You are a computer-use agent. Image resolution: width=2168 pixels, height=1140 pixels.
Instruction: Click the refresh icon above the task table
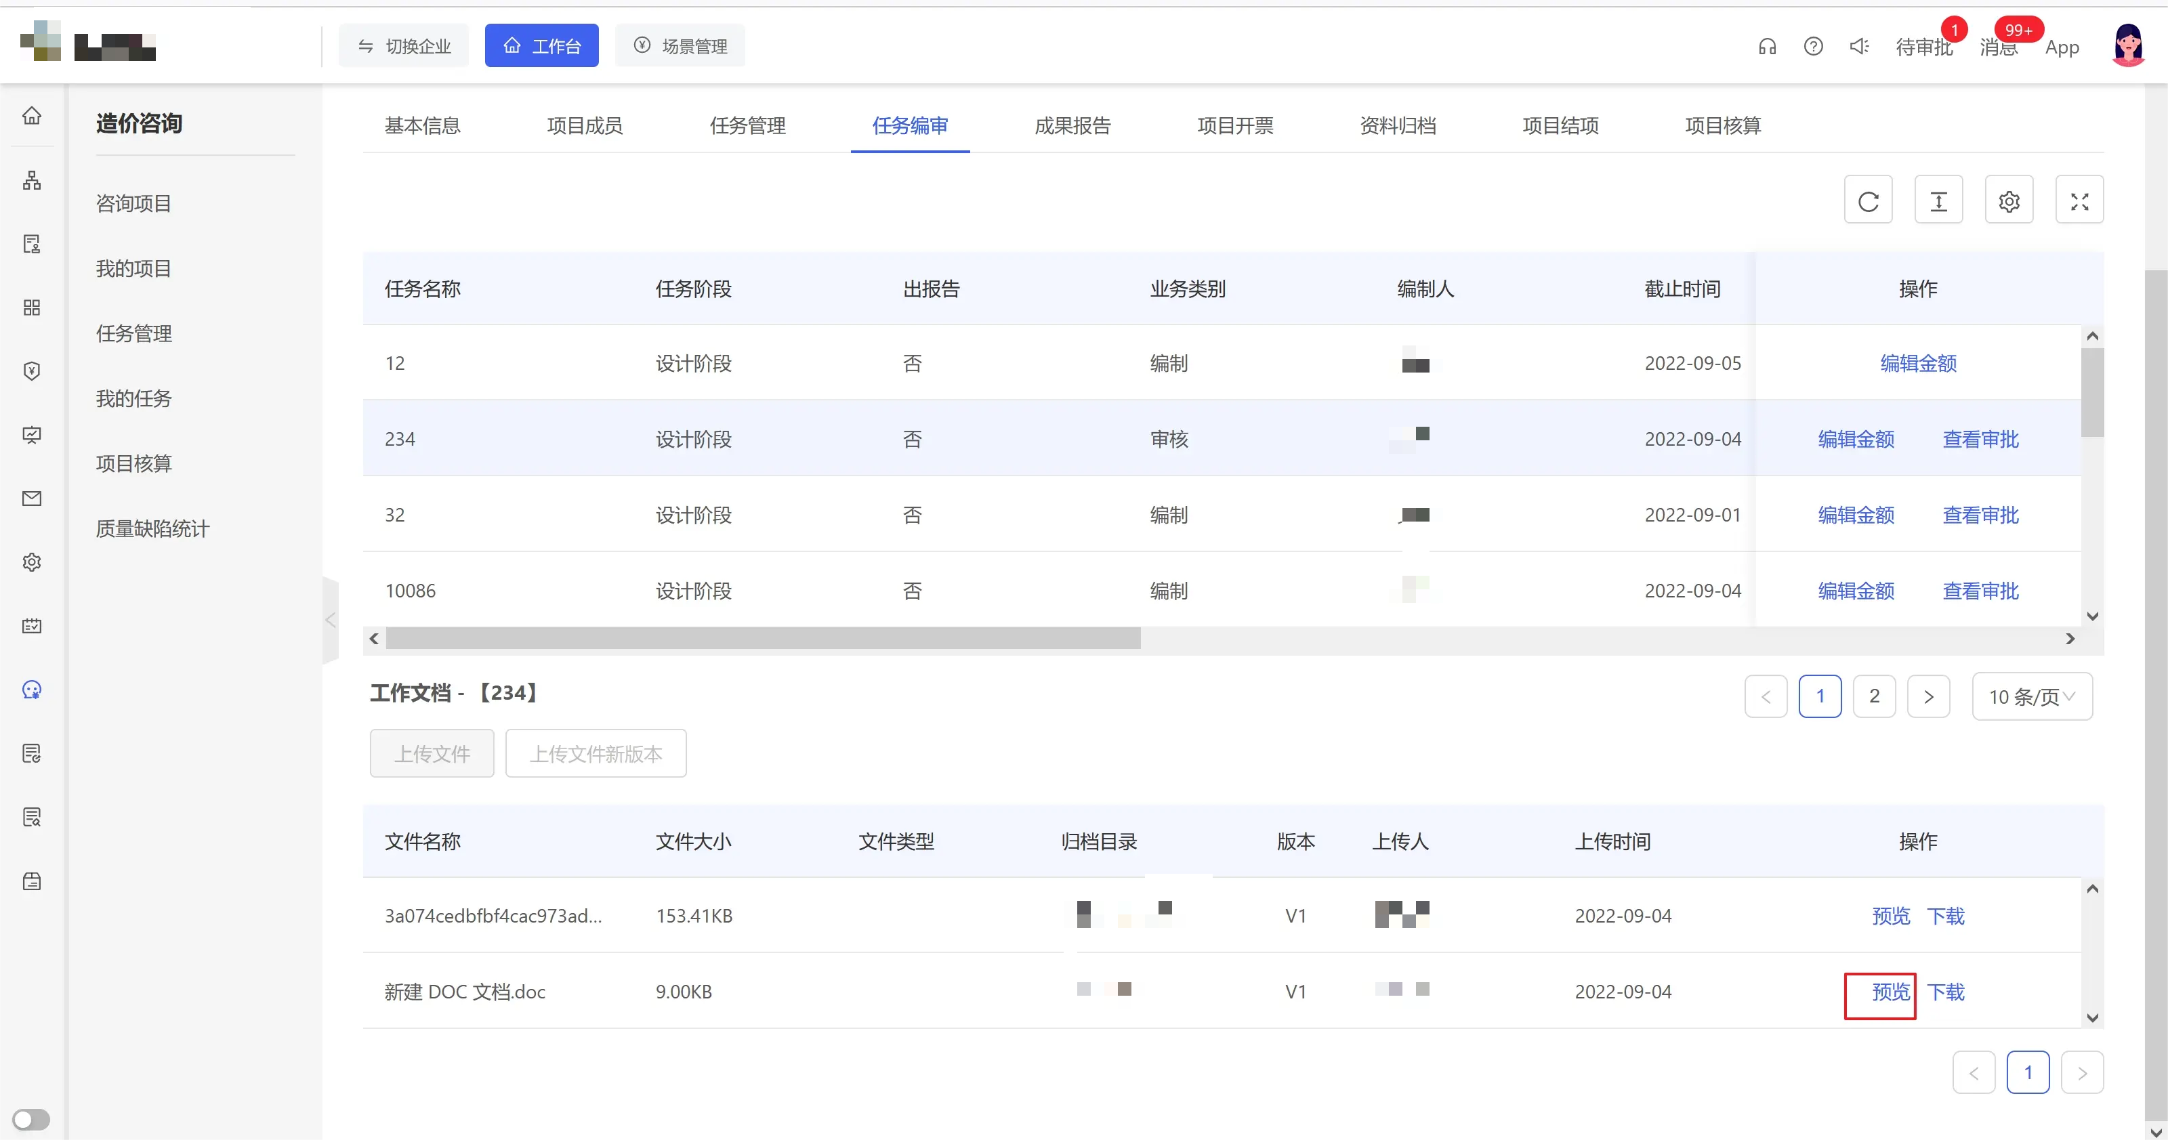[1868, 200]
